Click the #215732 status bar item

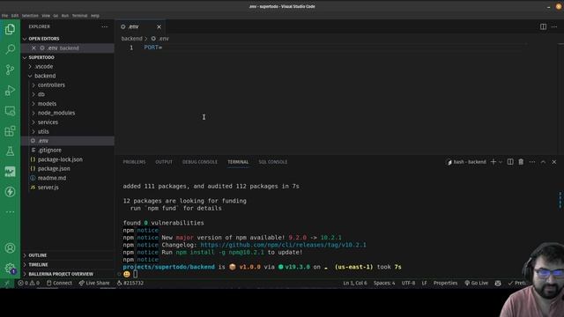(x=130, y=284)
